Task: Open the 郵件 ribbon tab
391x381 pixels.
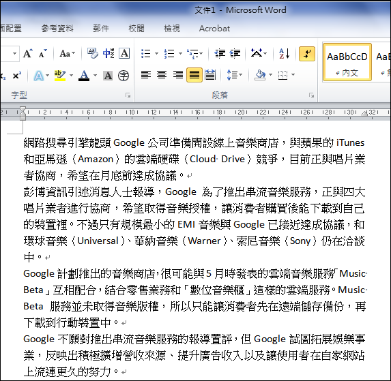Action: click(101, 29)
